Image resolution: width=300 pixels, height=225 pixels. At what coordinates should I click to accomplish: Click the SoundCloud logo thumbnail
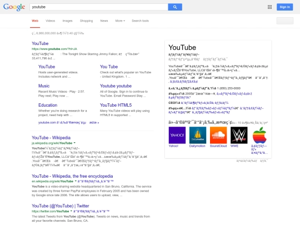pos(218,135)
